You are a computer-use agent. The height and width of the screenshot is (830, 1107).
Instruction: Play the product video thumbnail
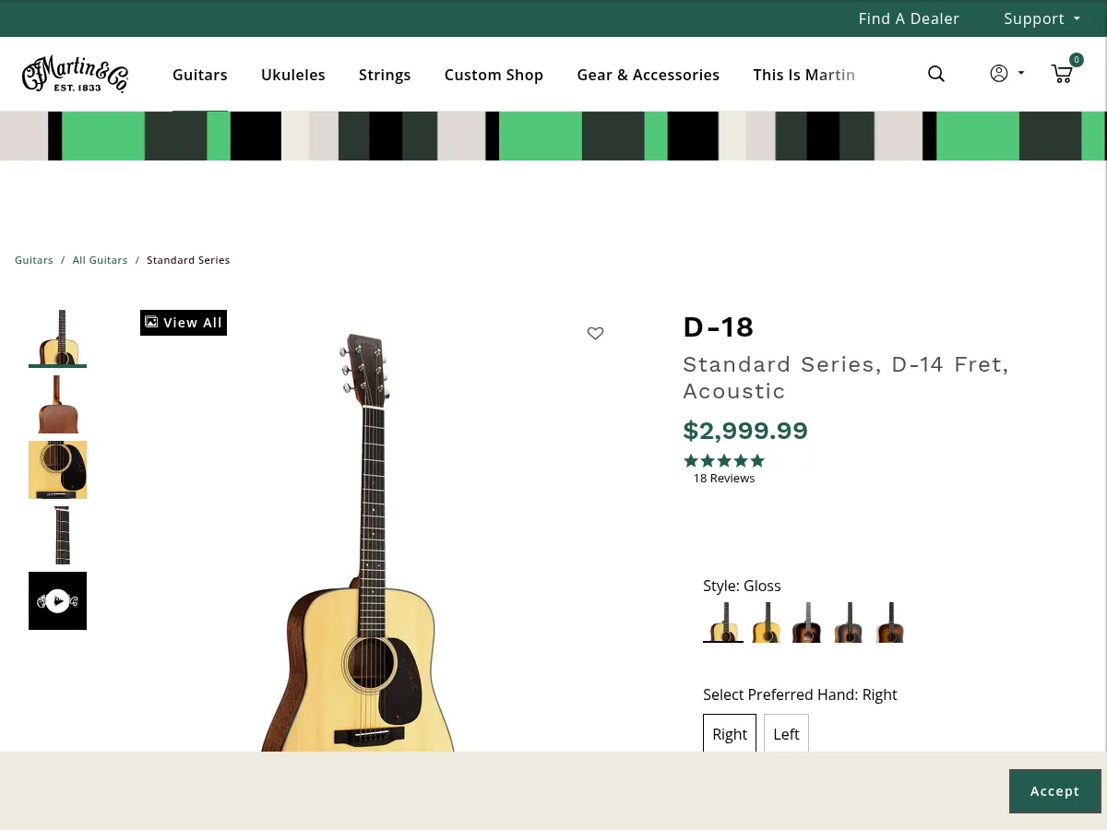coord(57,601)
